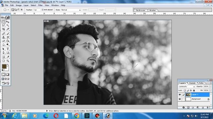Open the Select menu
Image resolution: width=213 pixels, height=119 pixels.
click(33, 5)
